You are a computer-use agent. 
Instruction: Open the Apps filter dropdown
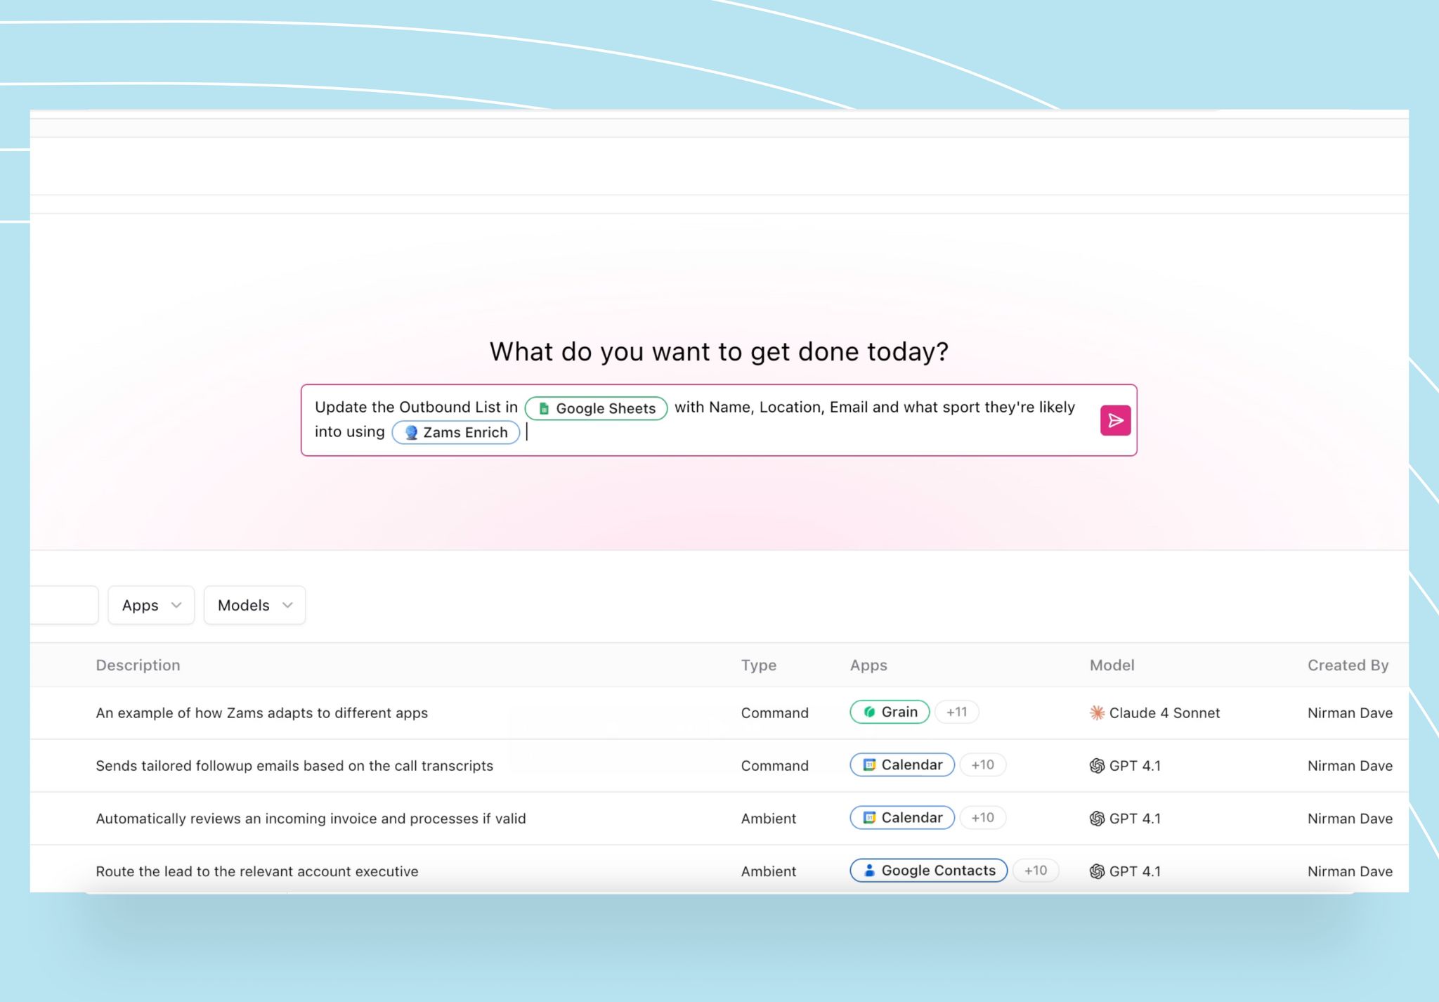coord(151,605)
